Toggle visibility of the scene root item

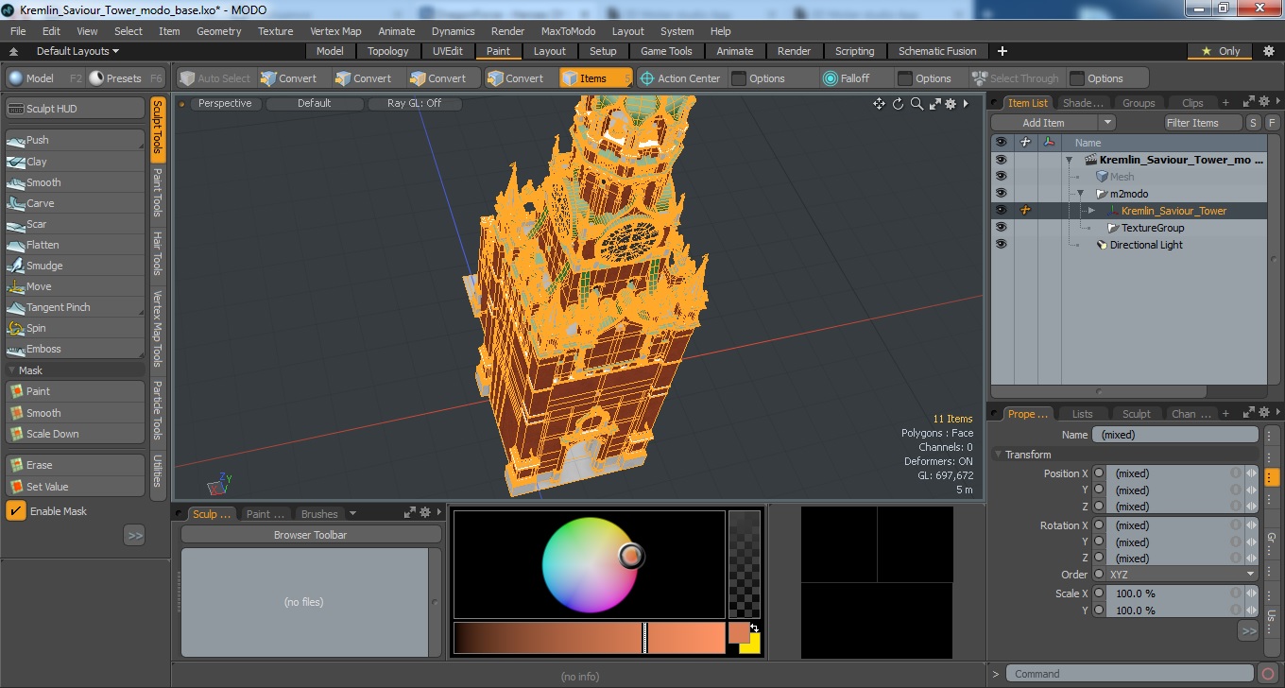point(1001,160)
